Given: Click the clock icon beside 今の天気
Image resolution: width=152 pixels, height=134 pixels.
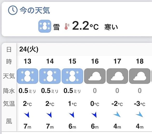Looking at the screenshot, I should click(x=13, y=10).
